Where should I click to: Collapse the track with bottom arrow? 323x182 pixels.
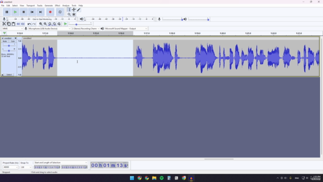3,75
